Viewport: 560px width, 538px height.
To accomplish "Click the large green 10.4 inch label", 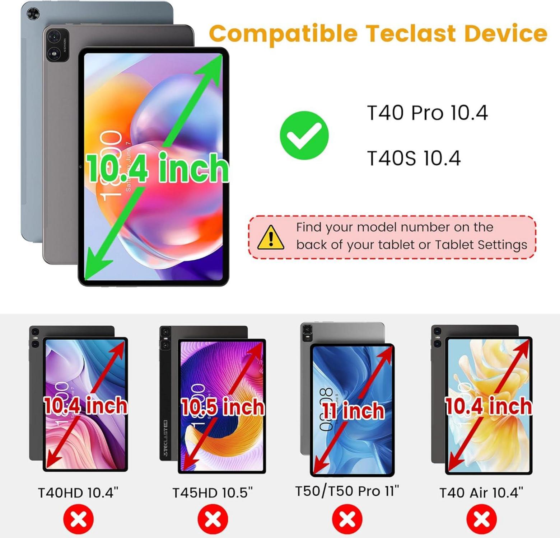I will click(157, 168).
